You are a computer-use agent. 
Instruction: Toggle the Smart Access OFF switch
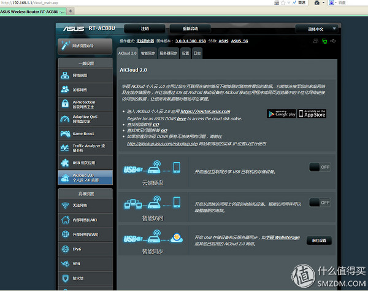click(x=320, y=203)
